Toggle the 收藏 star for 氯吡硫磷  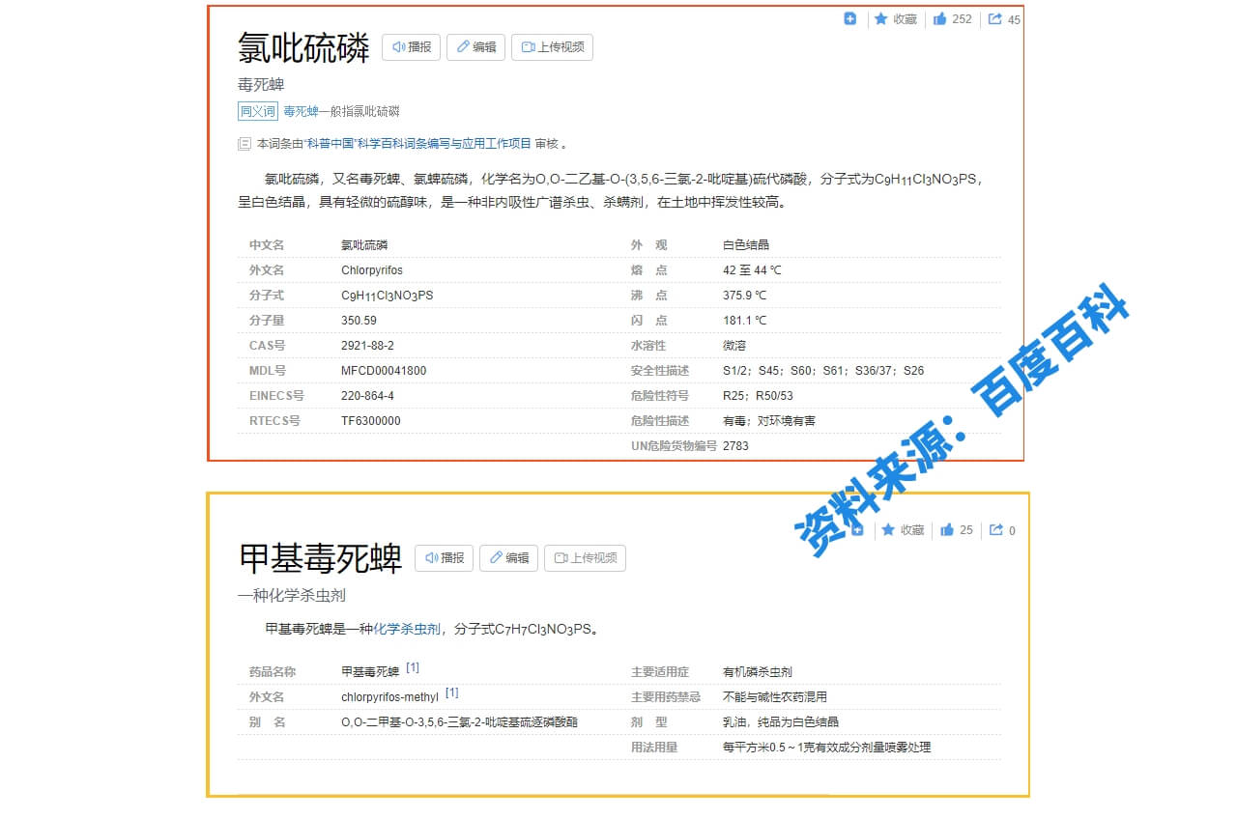881,18
